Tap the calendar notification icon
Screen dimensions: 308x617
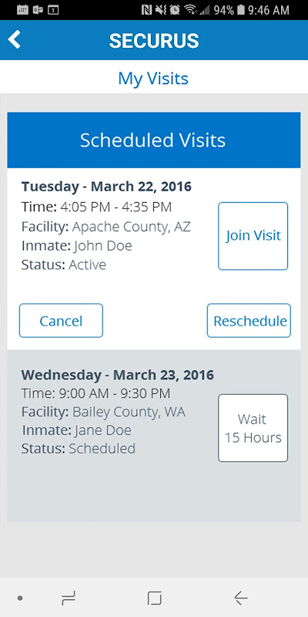tap(23, 10)
